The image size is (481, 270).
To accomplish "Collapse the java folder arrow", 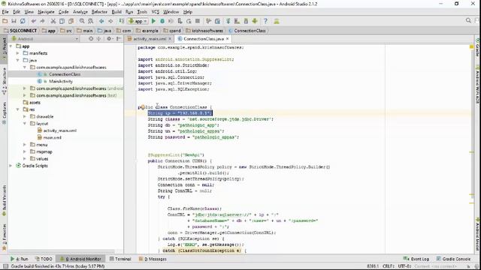I will pyautogui.click(x=18, y=60).
